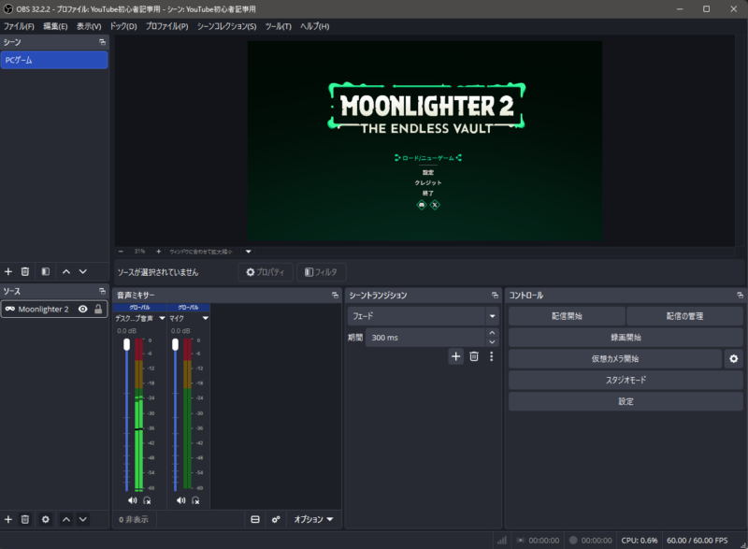Click the フィルタ button
The width and height of the screenshot is (748, 549).
(x=321, y=272)
